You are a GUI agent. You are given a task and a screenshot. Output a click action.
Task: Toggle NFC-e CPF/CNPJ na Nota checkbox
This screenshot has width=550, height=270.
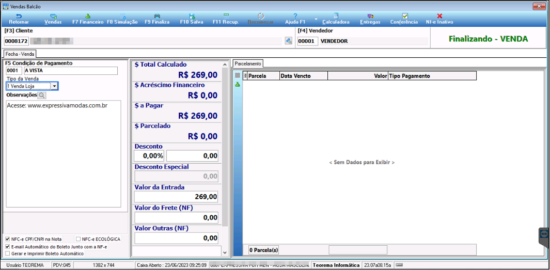point(8,239)
